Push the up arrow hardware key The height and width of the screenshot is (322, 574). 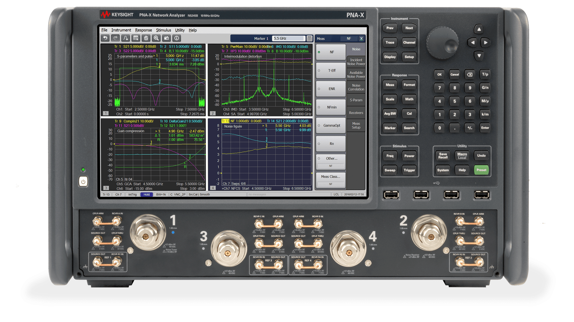pos(479,29)
